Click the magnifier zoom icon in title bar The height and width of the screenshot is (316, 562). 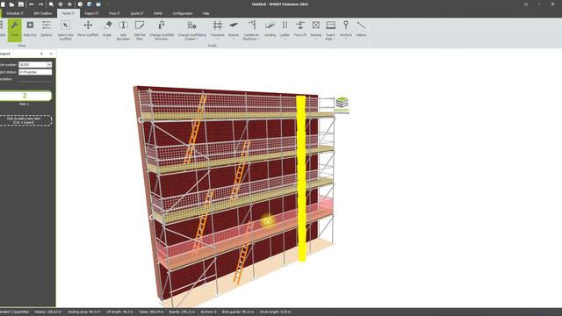pos(51,4)
